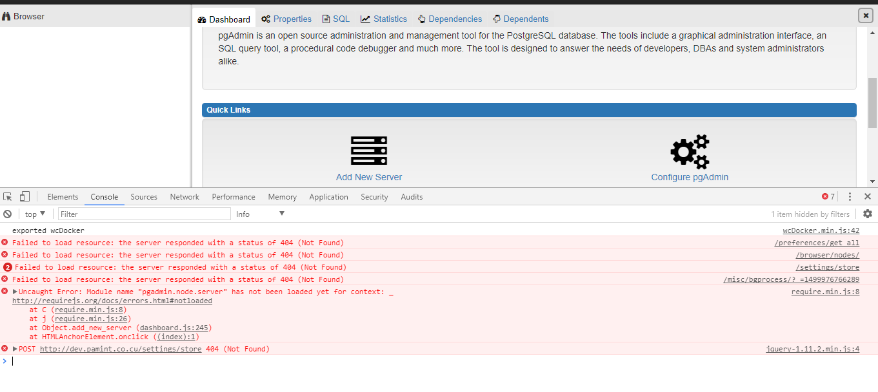Screen dimensions: 878x392
Task: Open the dashboard.js:245 source link
Action: (x=175, y=328)
